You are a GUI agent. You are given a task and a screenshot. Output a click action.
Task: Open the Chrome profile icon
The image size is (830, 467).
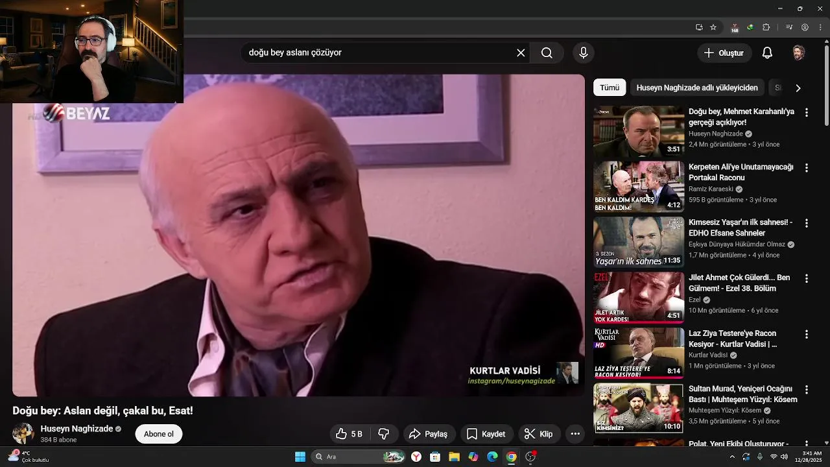click(805, 27)
